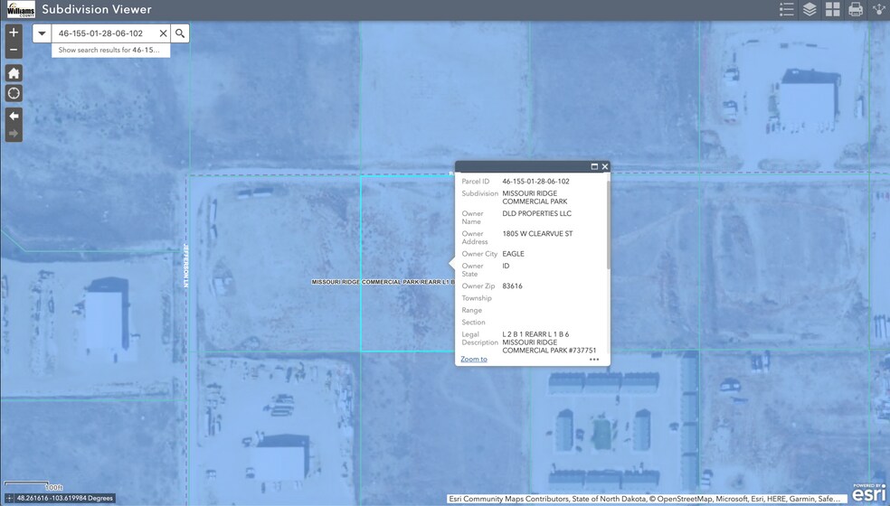Select owner city EAGLE
The image size is (890, 506).
point(513,254)
